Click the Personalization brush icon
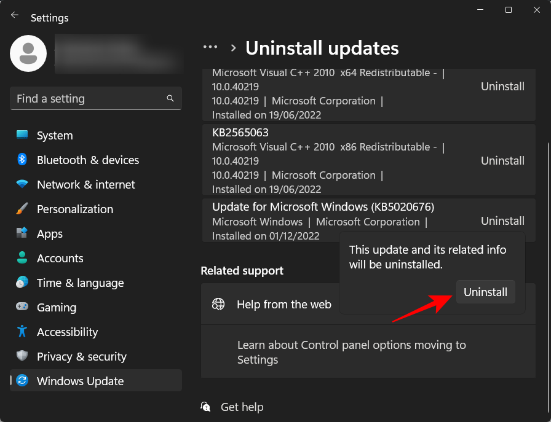 coord(23,209)
